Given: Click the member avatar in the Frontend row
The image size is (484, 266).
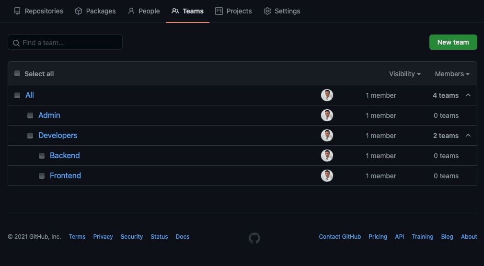Looking at the screenshot, I should point(327,176).
